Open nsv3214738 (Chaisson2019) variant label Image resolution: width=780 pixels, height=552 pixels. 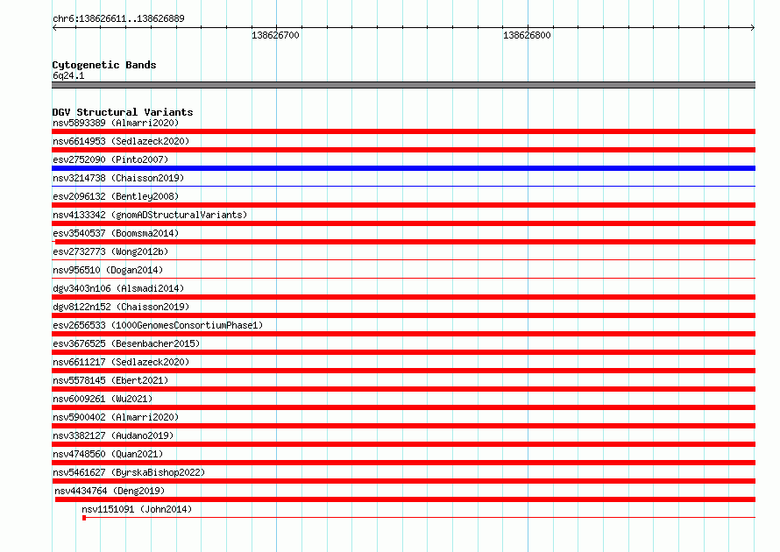tap(118, 178)
